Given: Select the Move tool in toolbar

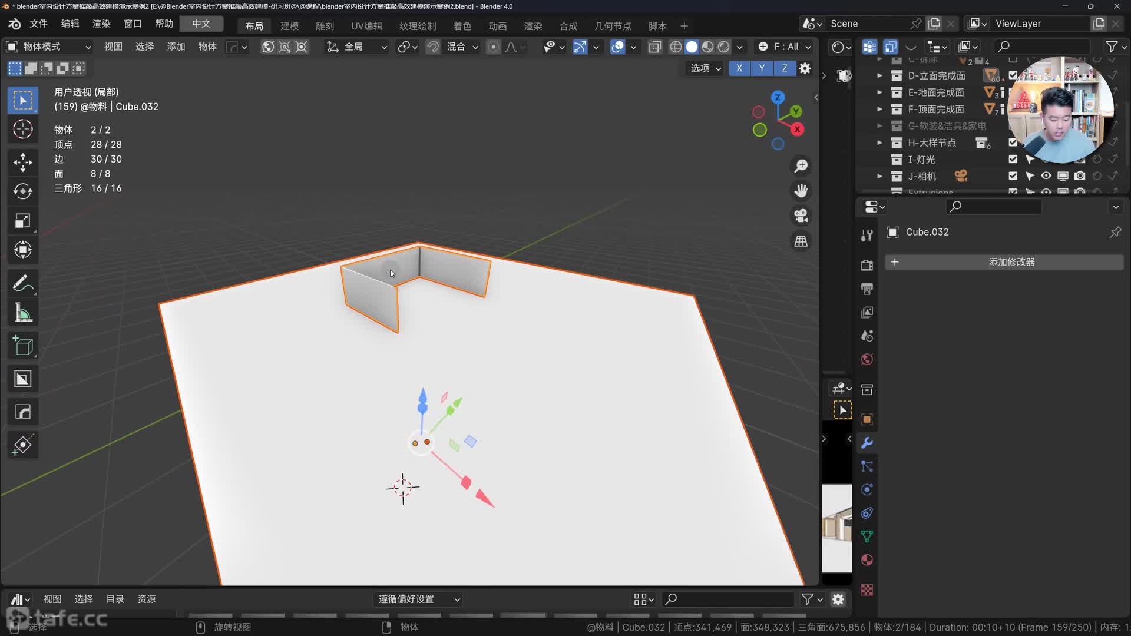Looking at the screenshot, I should tap(22, 162).
